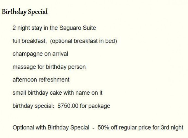
Task: Click the word "refreshment"
Action: click(x=54, y=80)
